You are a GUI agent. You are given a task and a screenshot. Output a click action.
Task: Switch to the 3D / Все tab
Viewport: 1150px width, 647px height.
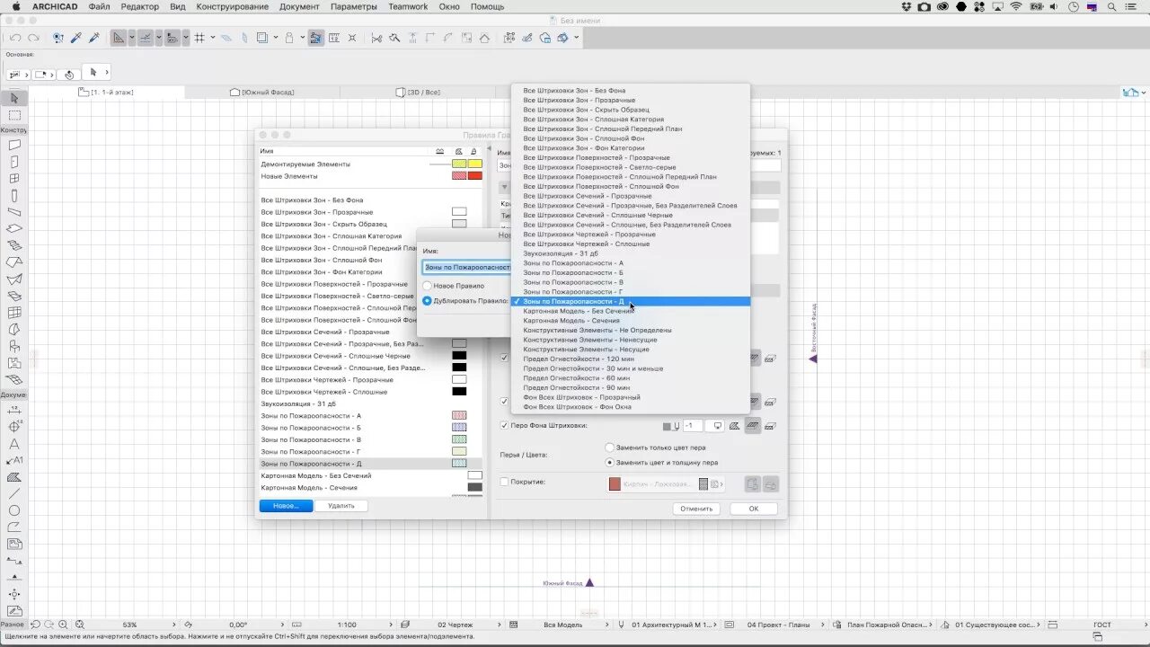pyautogui.click(x=419, y=92)
